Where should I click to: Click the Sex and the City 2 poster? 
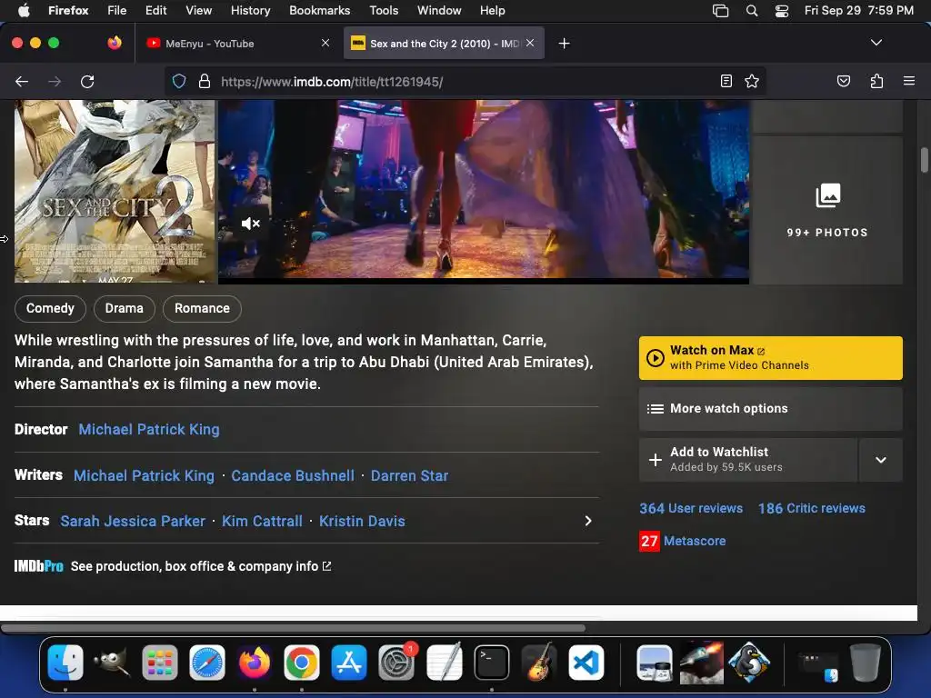point(115,191)
